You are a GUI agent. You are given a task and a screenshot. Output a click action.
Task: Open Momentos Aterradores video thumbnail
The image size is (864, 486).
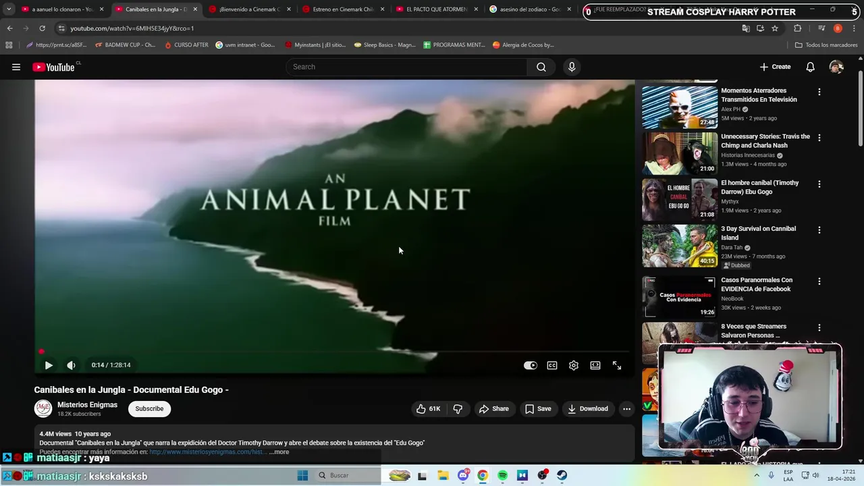680,107
